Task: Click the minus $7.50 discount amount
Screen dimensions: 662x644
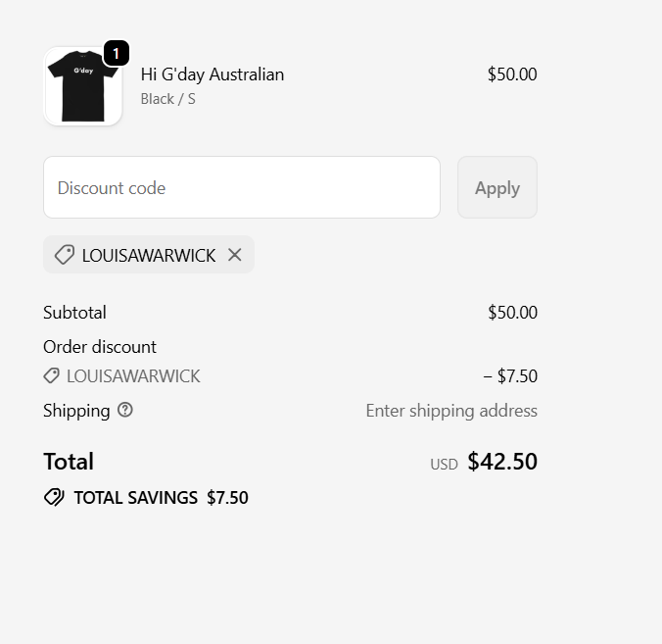Action: 509,375
